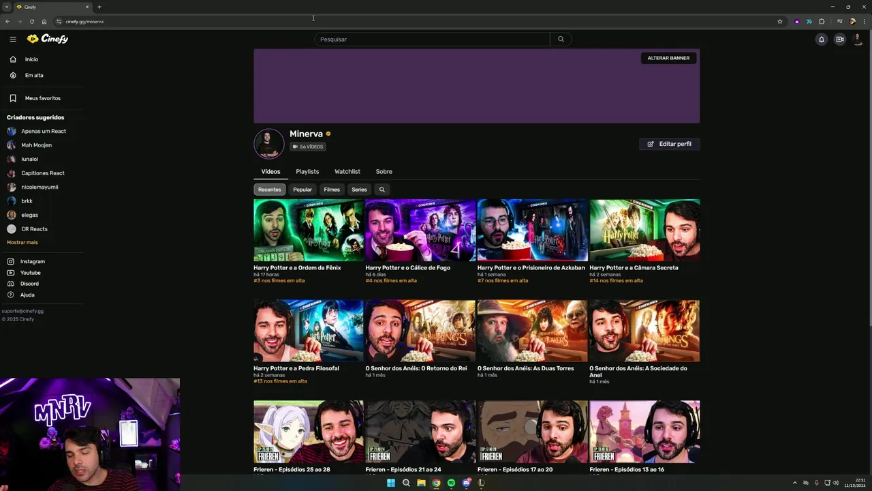Open Windows Start menu
Viewport: 872px width, 491px height.
click(390, 483)
